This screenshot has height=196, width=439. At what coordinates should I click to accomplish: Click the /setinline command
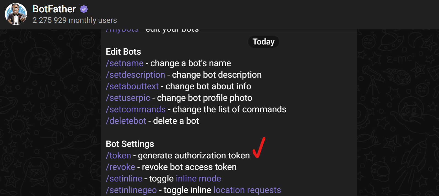click(x=124, y=179)
